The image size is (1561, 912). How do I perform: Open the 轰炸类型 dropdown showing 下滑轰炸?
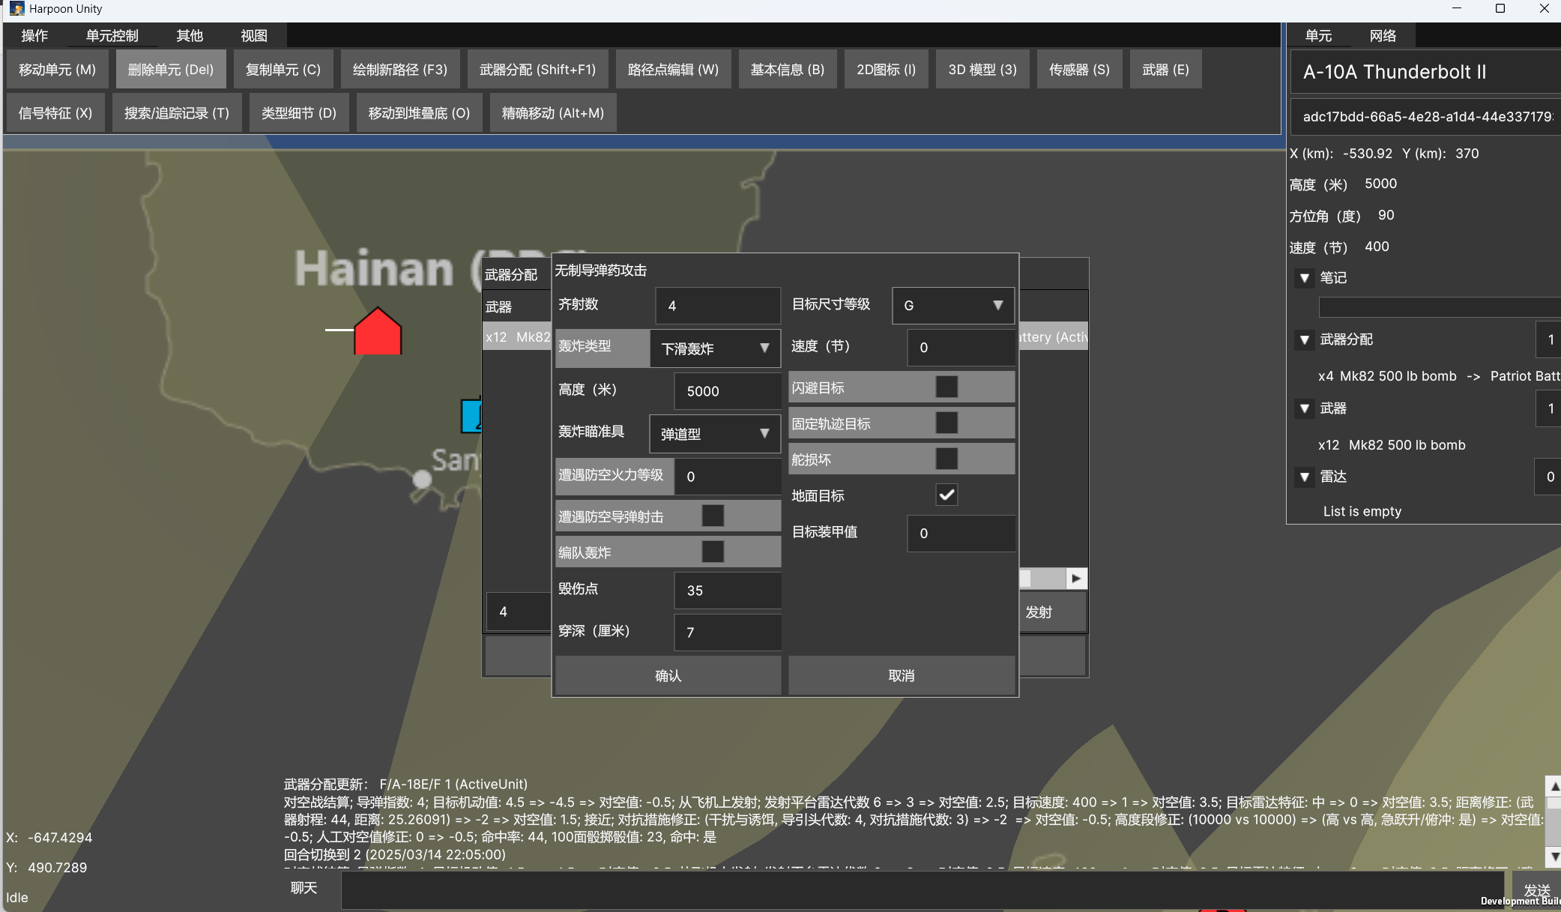(714, 348)
